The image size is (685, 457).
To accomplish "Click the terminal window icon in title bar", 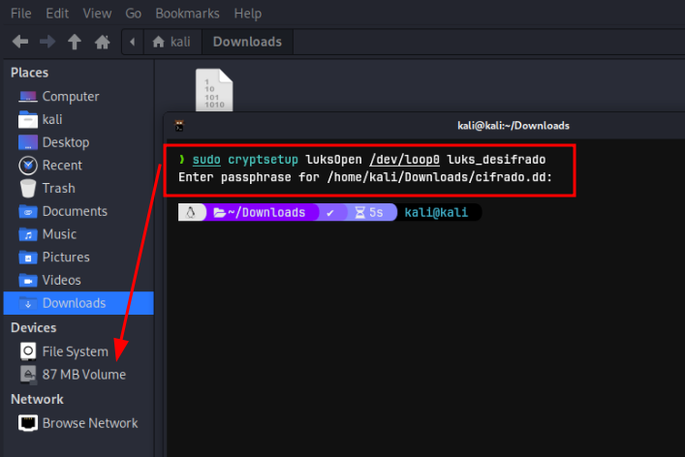I will [x=179, y=126].
